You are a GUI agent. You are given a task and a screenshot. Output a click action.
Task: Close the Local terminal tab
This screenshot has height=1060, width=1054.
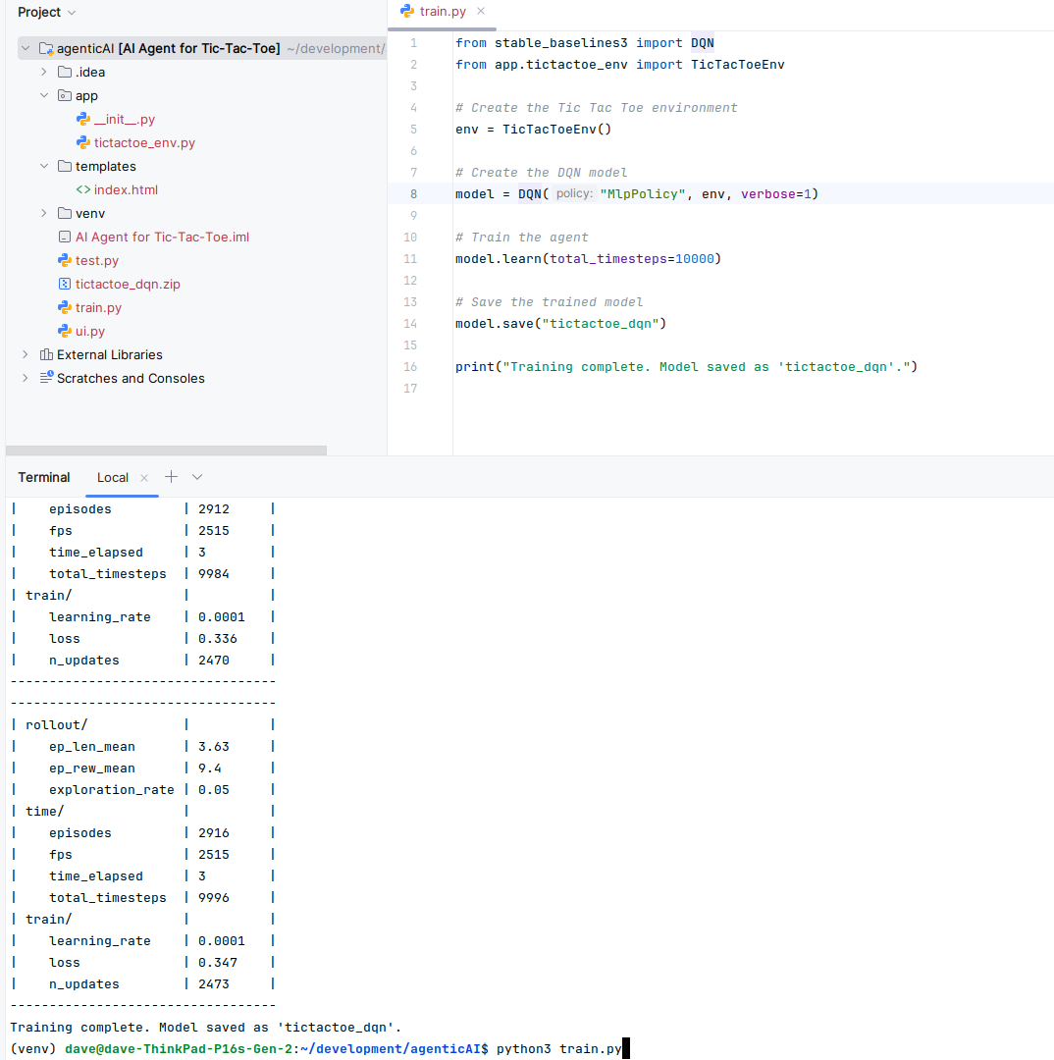click(144, 478)
